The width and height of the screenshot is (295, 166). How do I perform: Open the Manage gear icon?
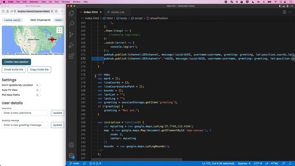click(x=71, y=156)
